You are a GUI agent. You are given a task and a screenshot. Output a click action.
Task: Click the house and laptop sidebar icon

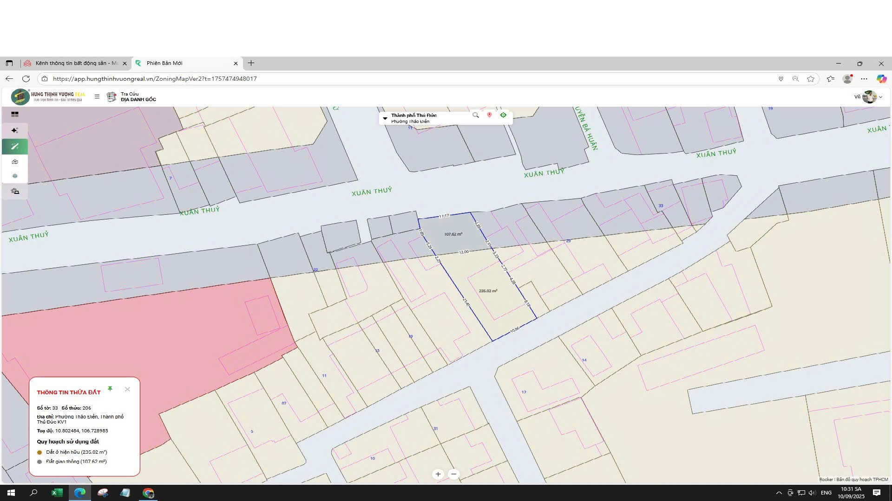[x=15, y=191]
